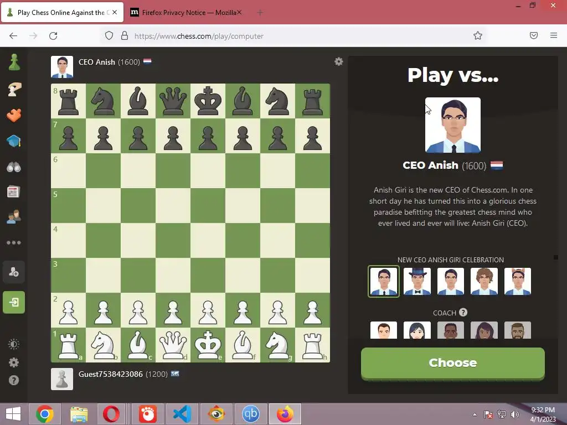Close the Firefox Privacy Notice tab
This screenshot has width=567, height=425.
(239, 12)
